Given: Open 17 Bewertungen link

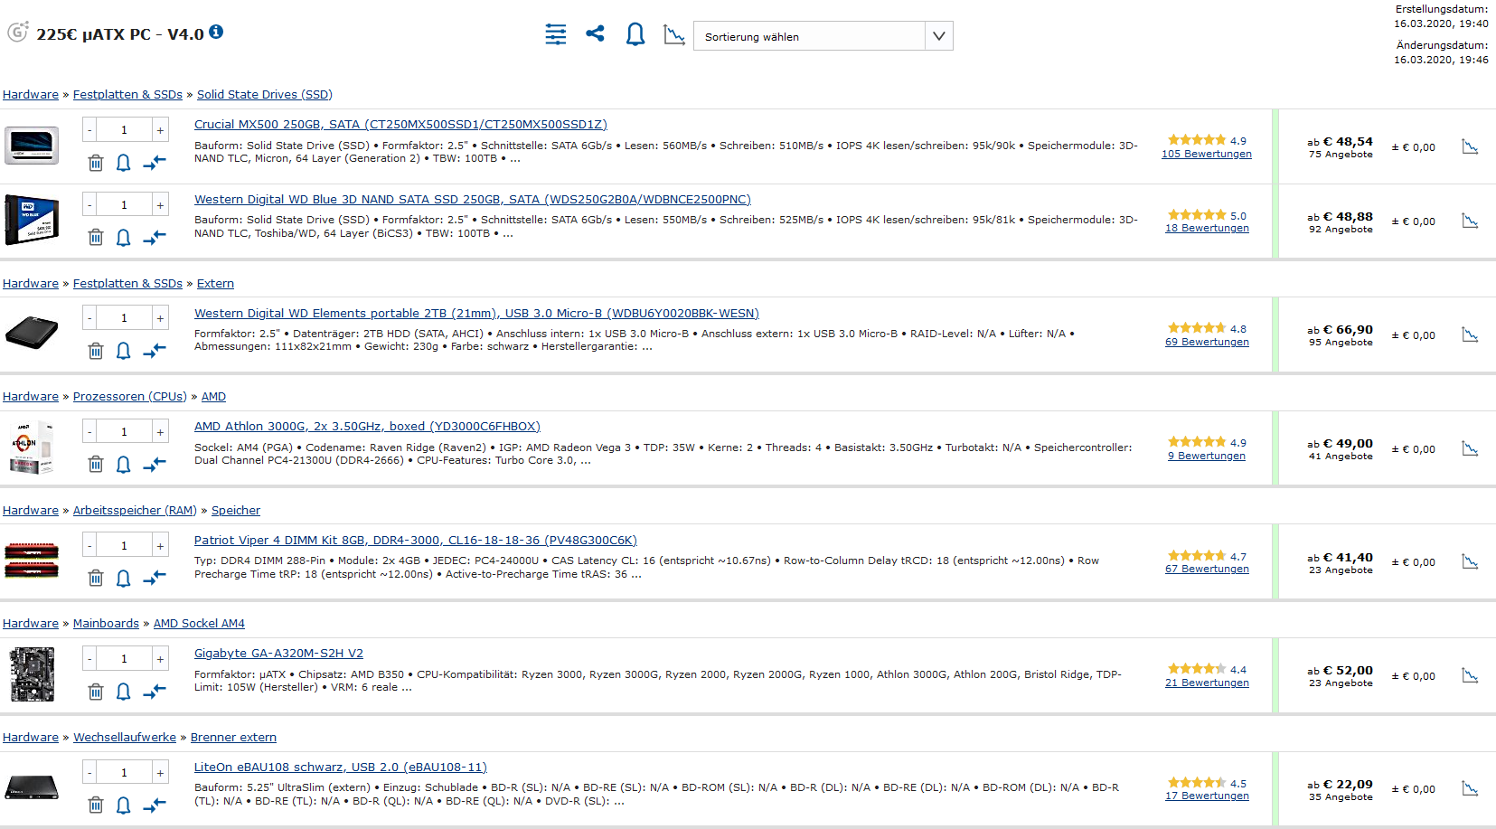Looking at the screenshot, I should click(x=1207, y=796).
